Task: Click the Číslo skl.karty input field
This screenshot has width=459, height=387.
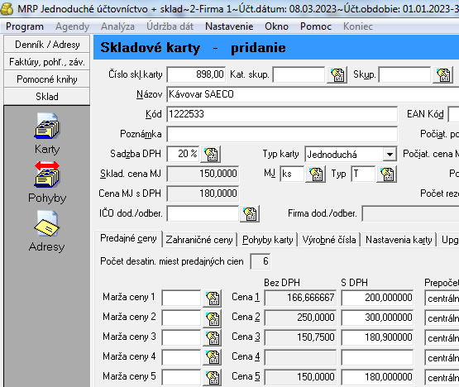Action: [x=196, y=74]
